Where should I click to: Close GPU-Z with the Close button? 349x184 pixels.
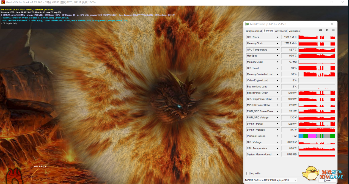327,180
